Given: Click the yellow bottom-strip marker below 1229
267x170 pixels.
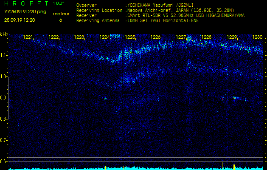Looking at the screenshot, I should click(234, 166).
